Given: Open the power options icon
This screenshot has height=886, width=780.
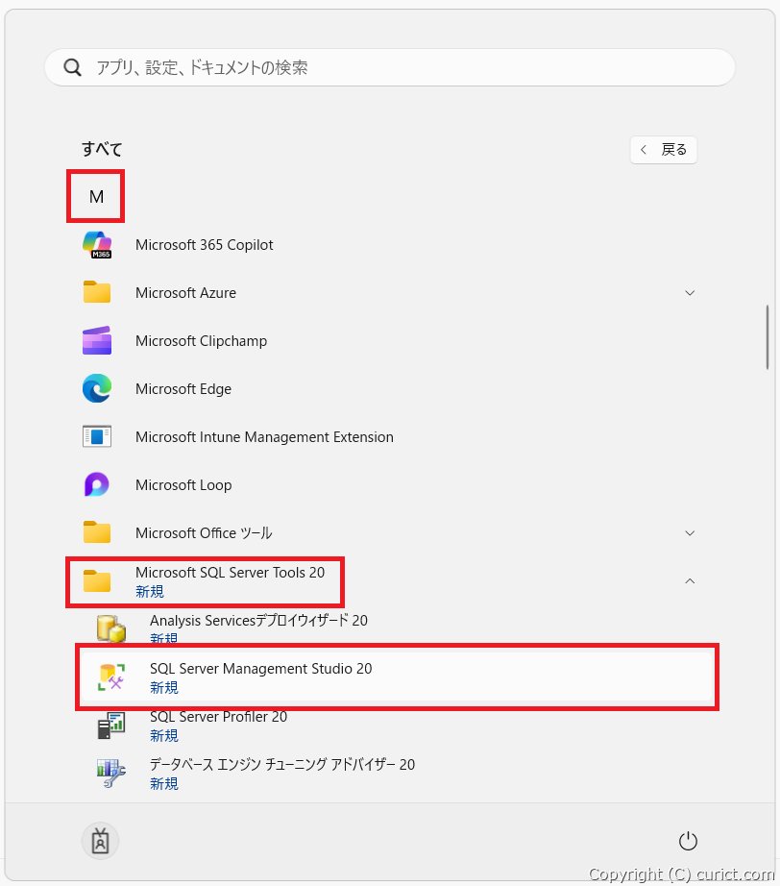Looking at the screenshot, I should [x=688, y=841].
